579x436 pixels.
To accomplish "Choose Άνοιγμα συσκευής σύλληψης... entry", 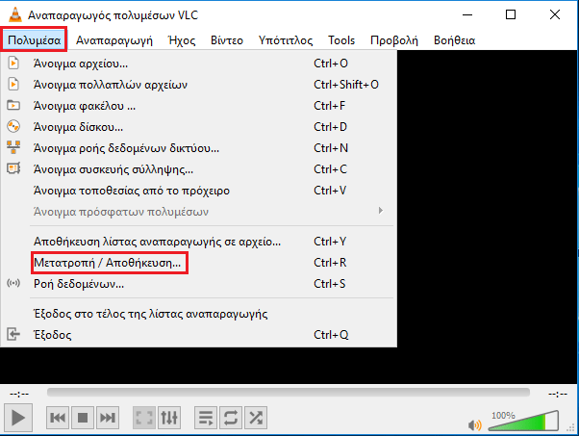I will click(199, 169).
